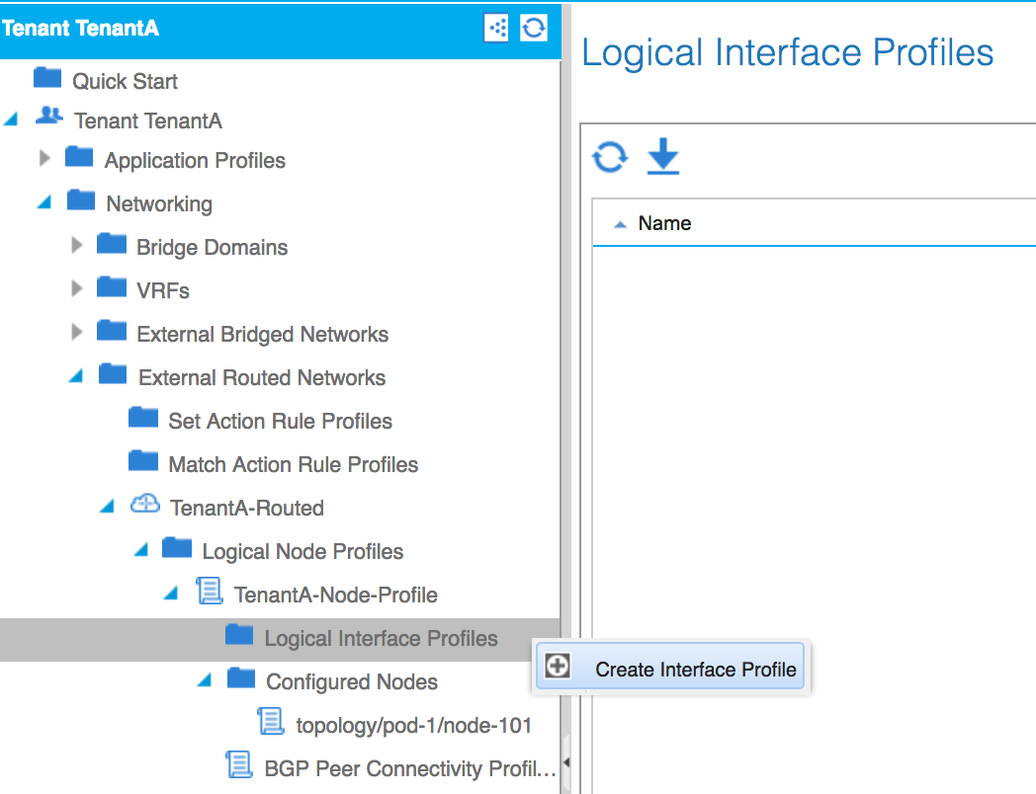Refresh the Logical Interface Profiles table

coord(609,157)
